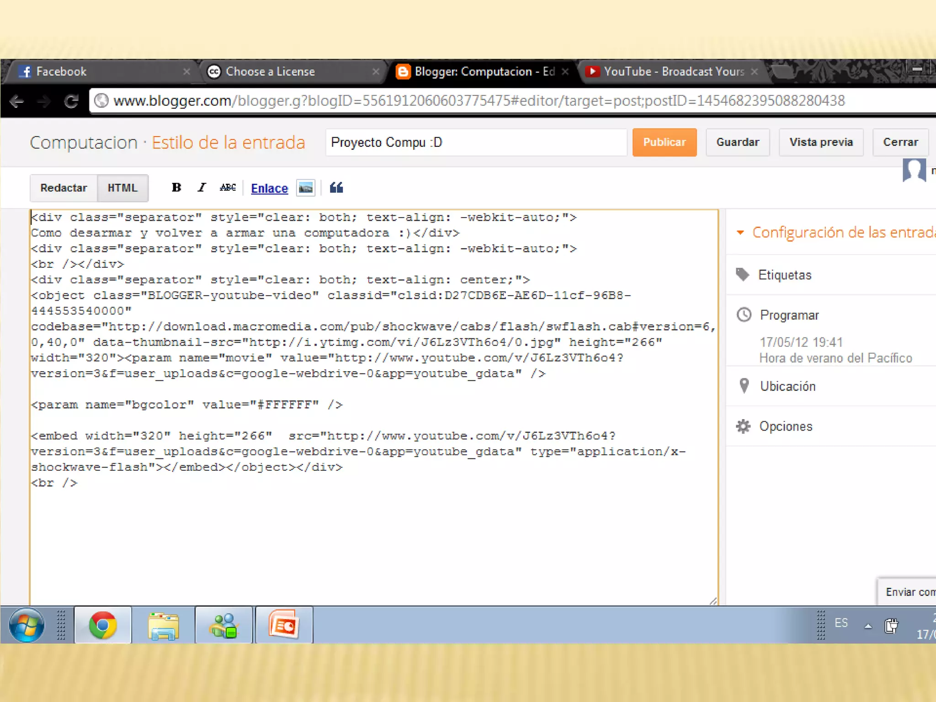The image size is (936, 702).
Task: Toggle bold formatting in the editor toolbar
Action: click(x=176, y=188)
